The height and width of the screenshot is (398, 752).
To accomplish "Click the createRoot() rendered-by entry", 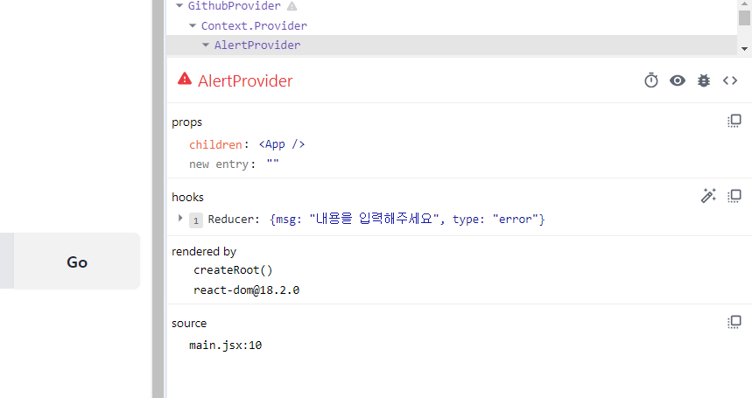I will pos(233,270).
